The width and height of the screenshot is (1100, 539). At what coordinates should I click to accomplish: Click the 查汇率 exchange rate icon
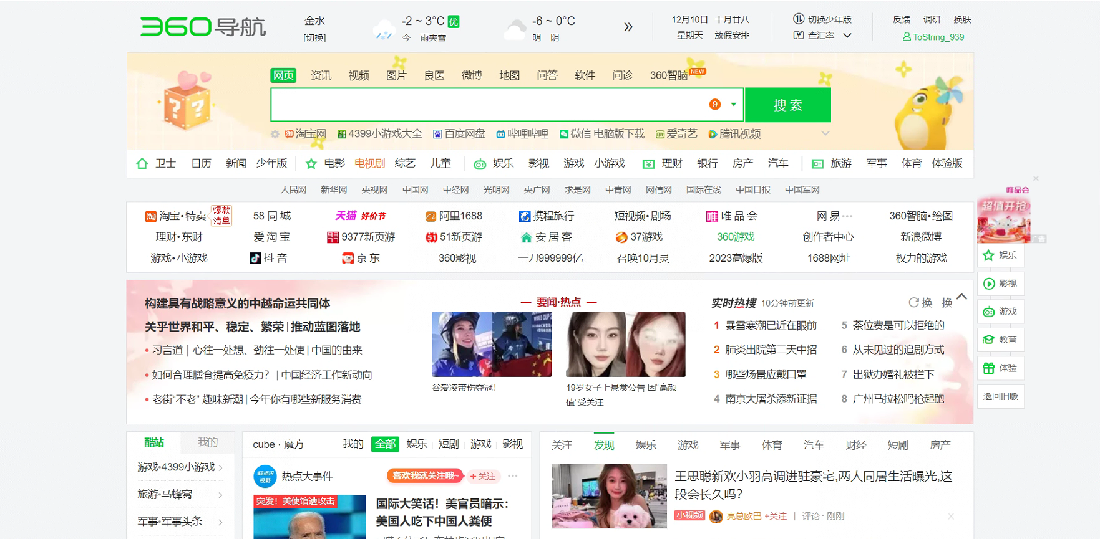[799, 36]
